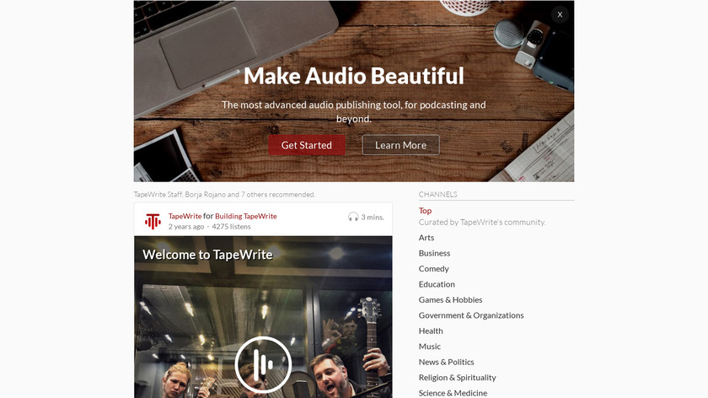This screenshot has width=708, height=398.
Task: Click the Get Started button
Action: (x=307, y=145)
